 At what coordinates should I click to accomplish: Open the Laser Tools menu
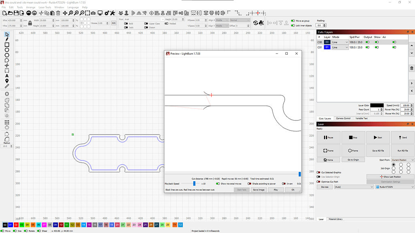pos(45,7)
